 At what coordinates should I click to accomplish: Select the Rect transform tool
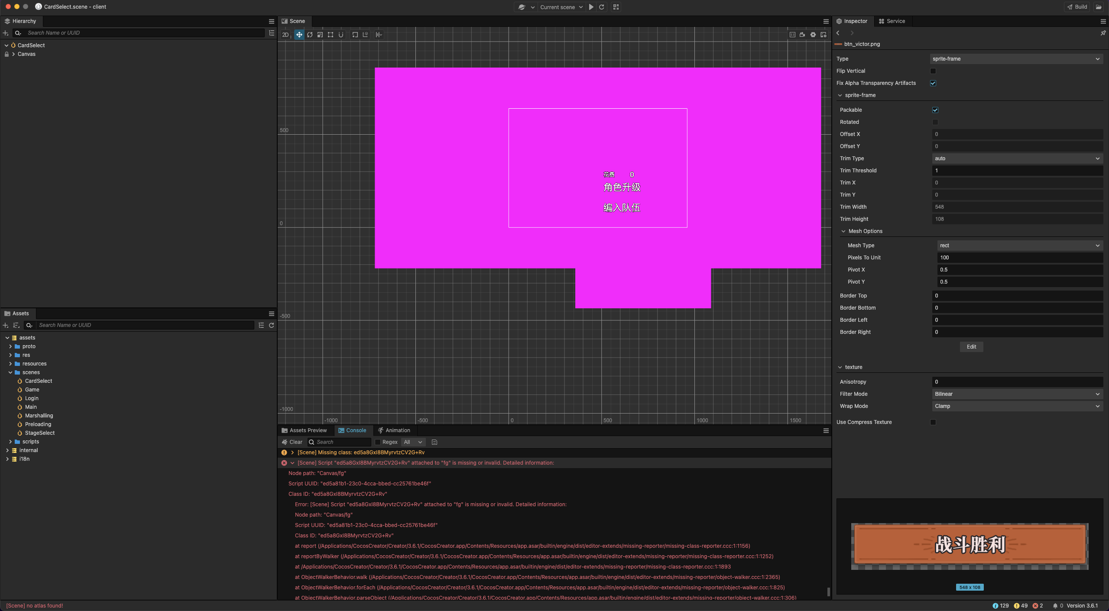(x=331, y=35)
